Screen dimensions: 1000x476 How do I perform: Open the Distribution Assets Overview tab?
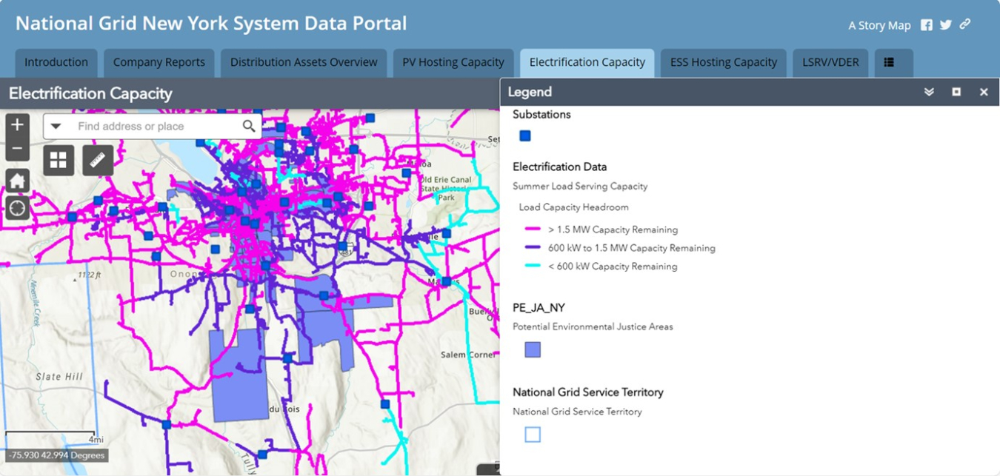304,63
